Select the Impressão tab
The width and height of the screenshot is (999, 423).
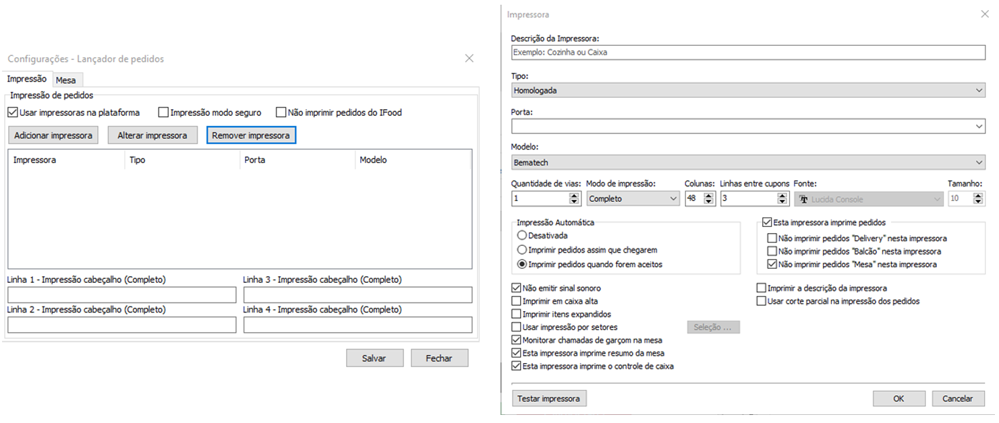click(x=27, y=79)
